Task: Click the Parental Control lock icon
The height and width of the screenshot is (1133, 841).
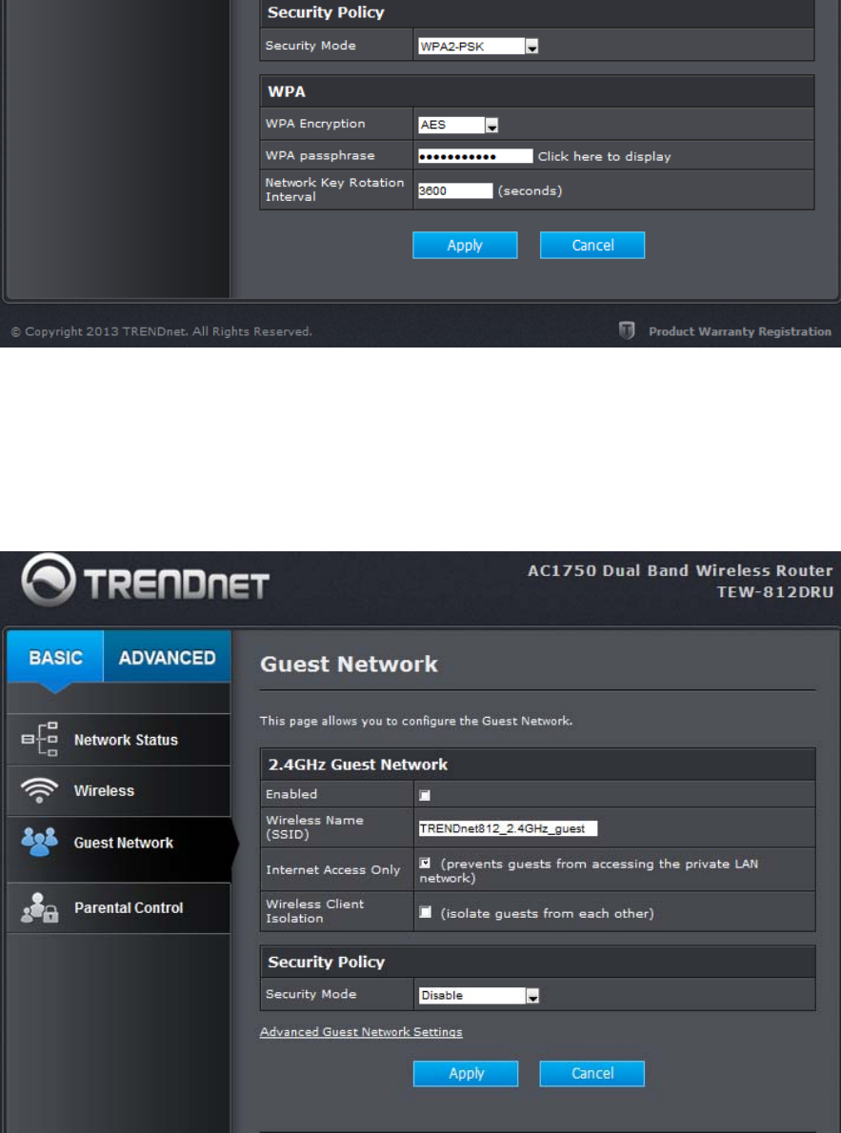Action: coord(40,908)
